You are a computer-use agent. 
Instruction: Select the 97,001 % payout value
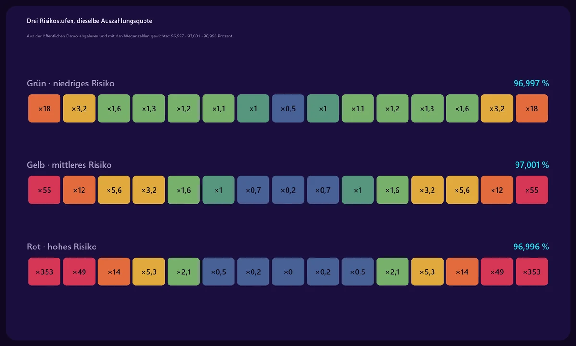(x=532, y=165)
